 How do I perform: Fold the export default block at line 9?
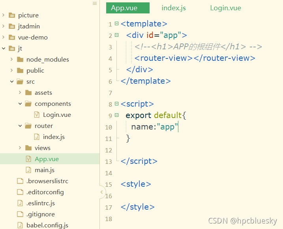116,115
